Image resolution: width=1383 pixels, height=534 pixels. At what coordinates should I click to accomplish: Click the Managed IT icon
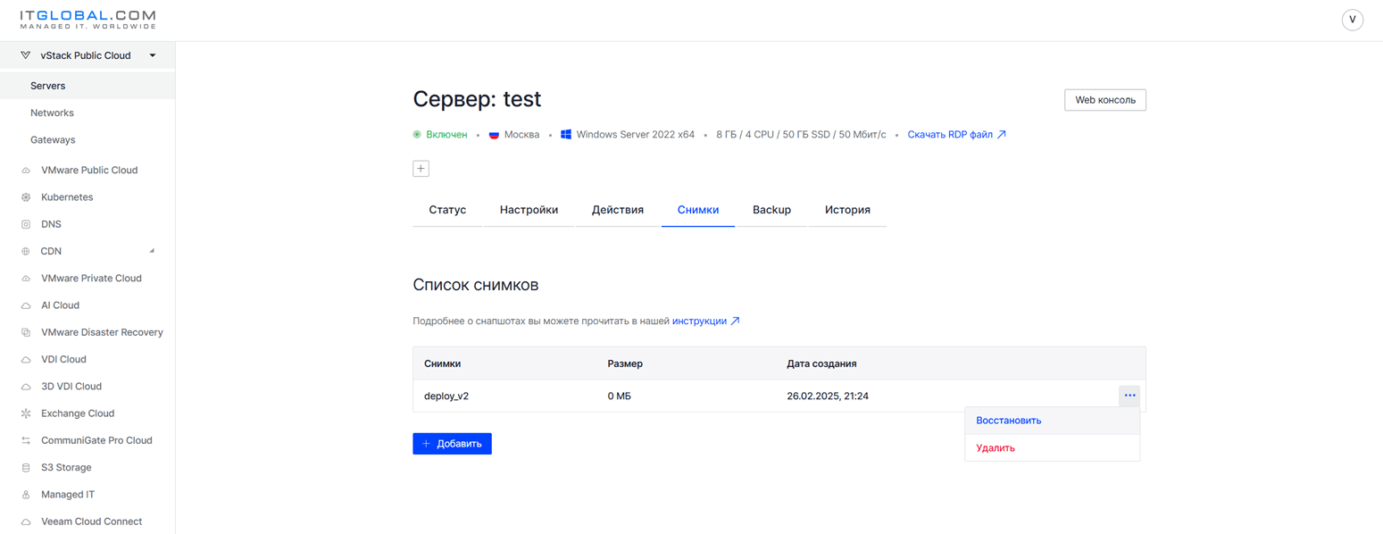[26, 495]
